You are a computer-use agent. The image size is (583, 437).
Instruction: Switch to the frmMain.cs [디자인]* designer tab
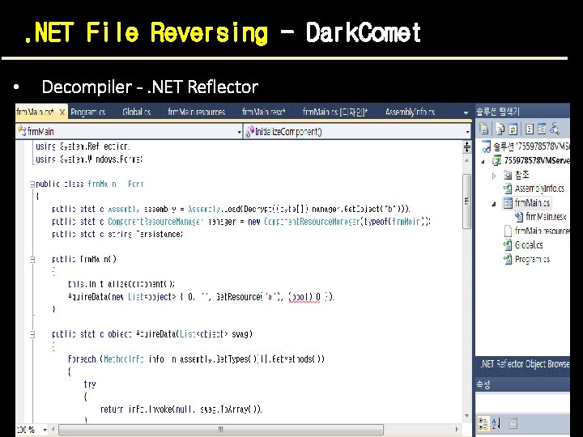point(335,112)
